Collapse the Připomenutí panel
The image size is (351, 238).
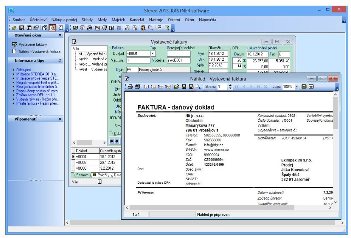pos(60,119)
